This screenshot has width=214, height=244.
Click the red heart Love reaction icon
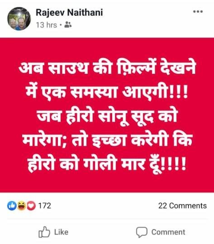pos(31,206)
